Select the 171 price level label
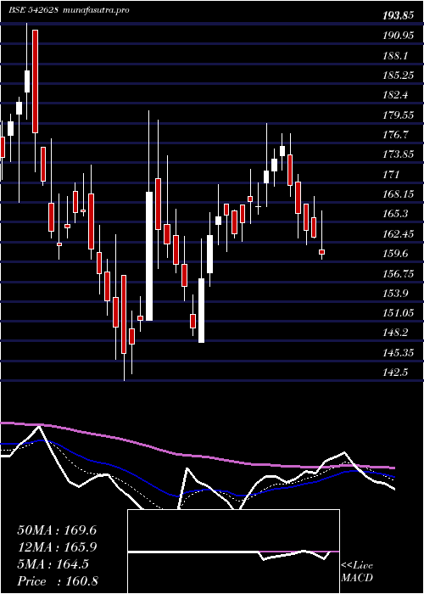424x594 pixels. click(x=392, y=174)
